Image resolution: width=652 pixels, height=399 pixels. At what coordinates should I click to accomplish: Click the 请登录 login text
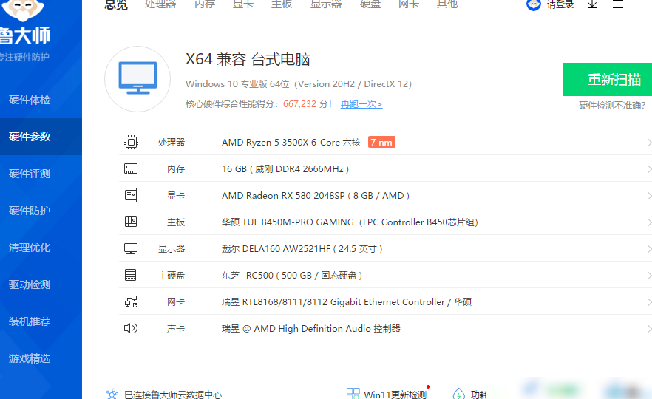pyautogui.click(x=560, y=4)
